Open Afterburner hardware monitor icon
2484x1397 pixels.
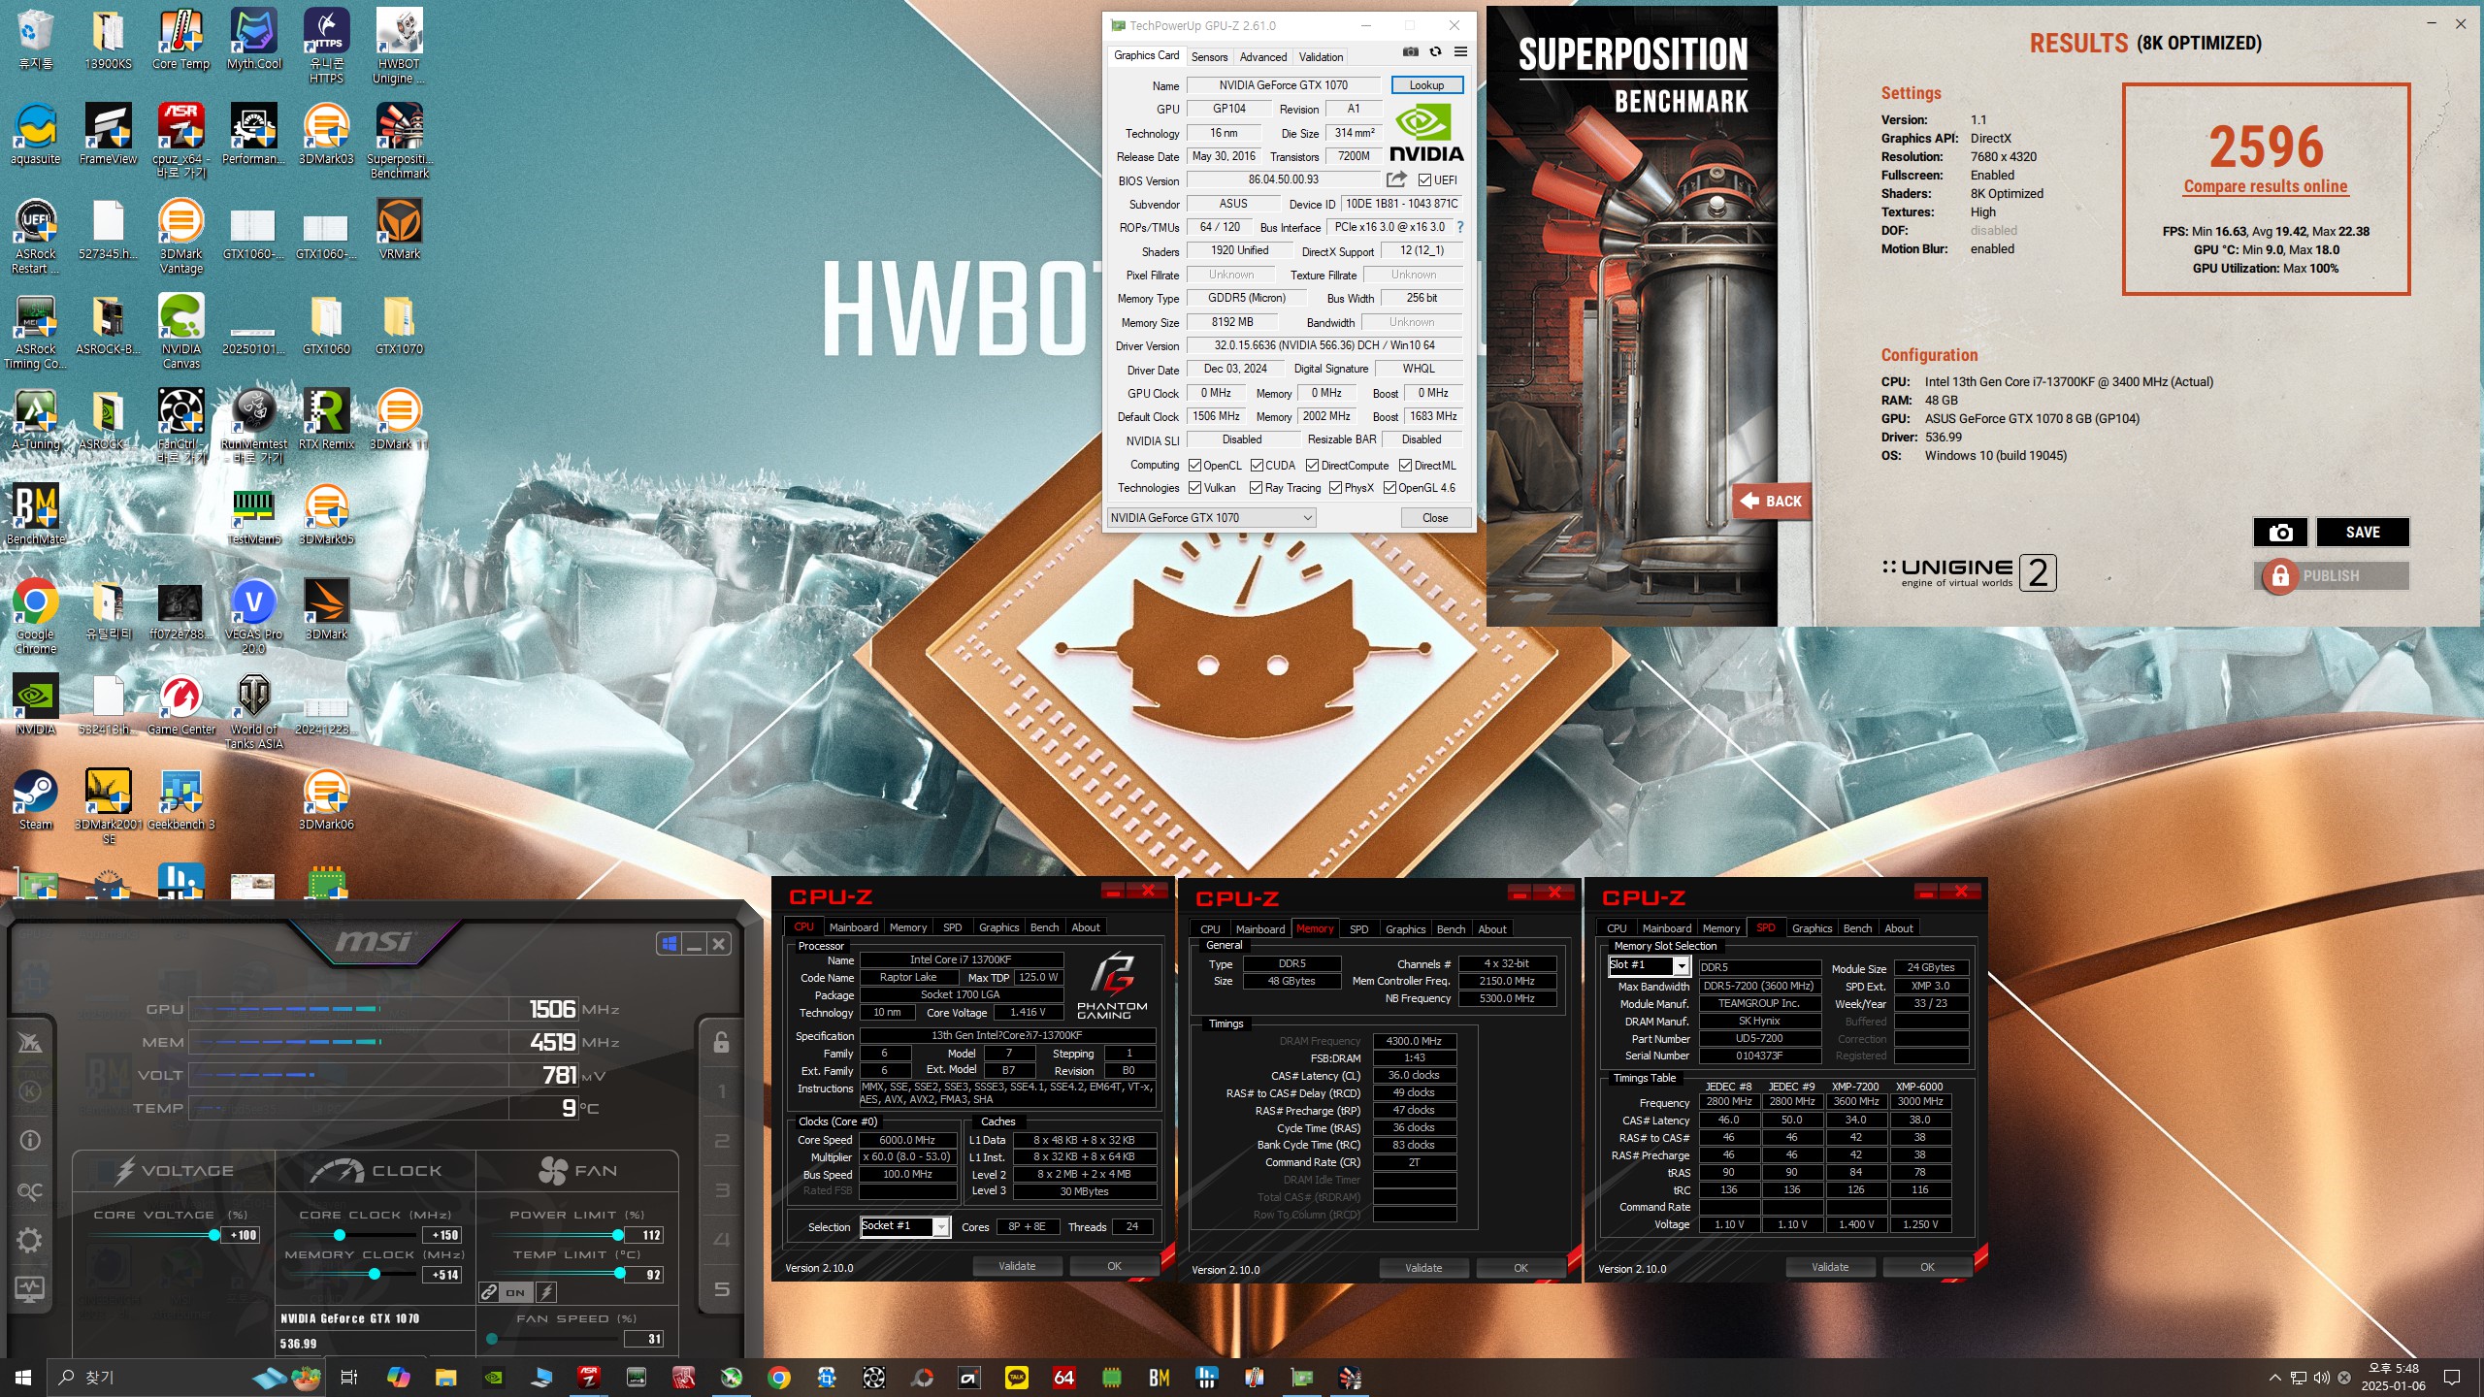coord(30,1289)
